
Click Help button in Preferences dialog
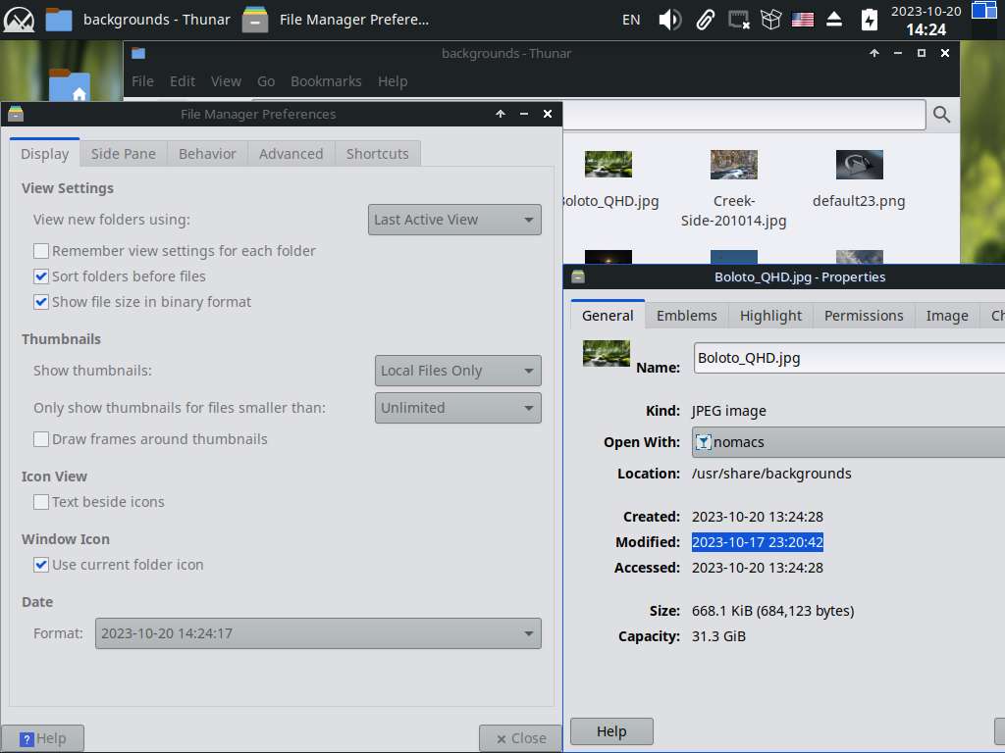click(42, 738)
